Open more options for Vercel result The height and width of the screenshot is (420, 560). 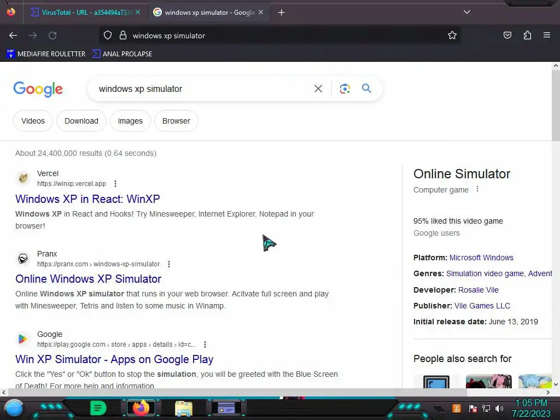click(x=115, y=184)
